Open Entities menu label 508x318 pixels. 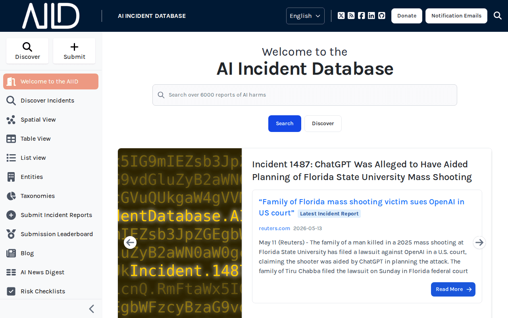click(x=32, y=177)
